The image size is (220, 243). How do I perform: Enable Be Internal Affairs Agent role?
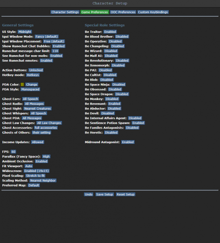pyautogui.click(x=135, y=118)
